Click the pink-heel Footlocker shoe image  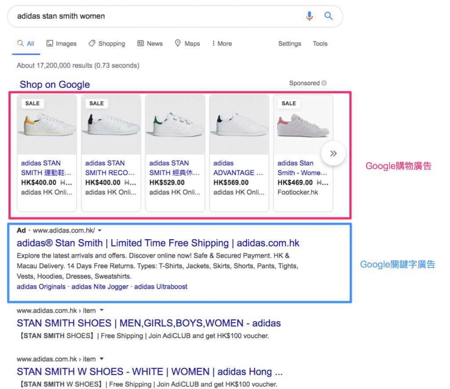pyautogui.click(x=303, y=125)
